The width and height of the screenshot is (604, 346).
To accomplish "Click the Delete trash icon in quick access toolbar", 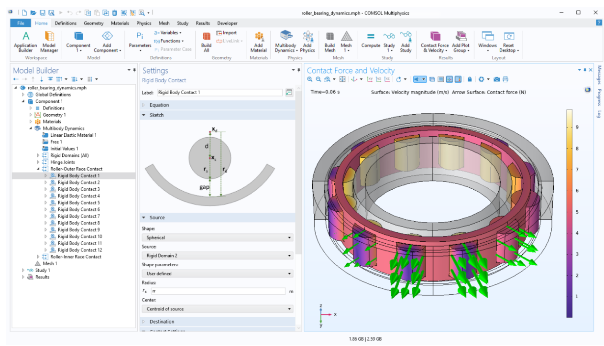I will 114,12.
